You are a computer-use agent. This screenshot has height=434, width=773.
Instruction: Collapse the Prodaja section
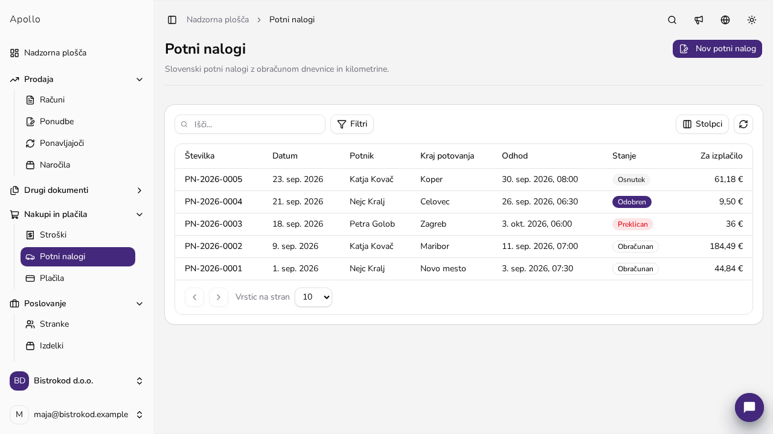(x=77, y=80)
